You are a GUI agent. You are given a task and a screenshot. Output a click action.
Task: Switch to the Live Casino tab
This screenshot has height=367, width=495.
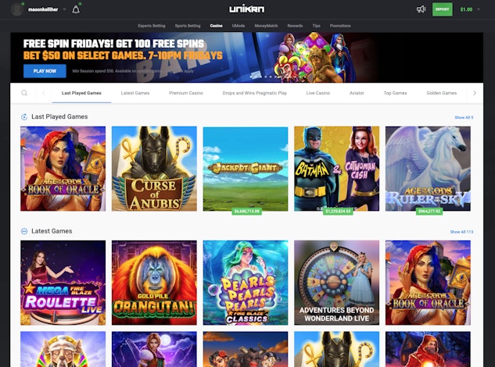318,93
